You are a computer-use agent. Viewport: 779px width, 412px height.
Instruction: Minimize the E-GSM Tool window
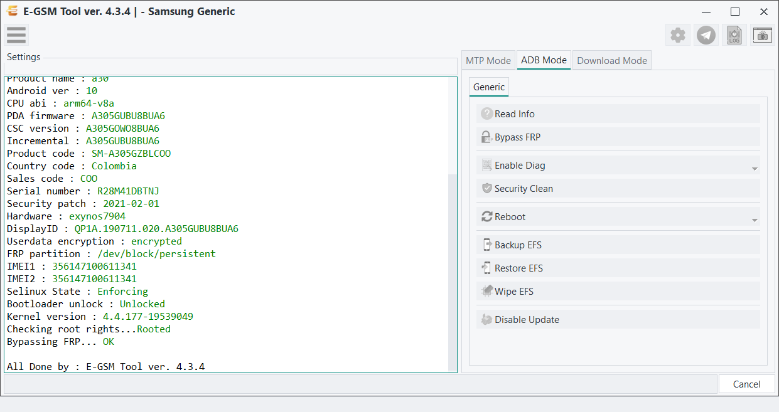click(707, 11)
